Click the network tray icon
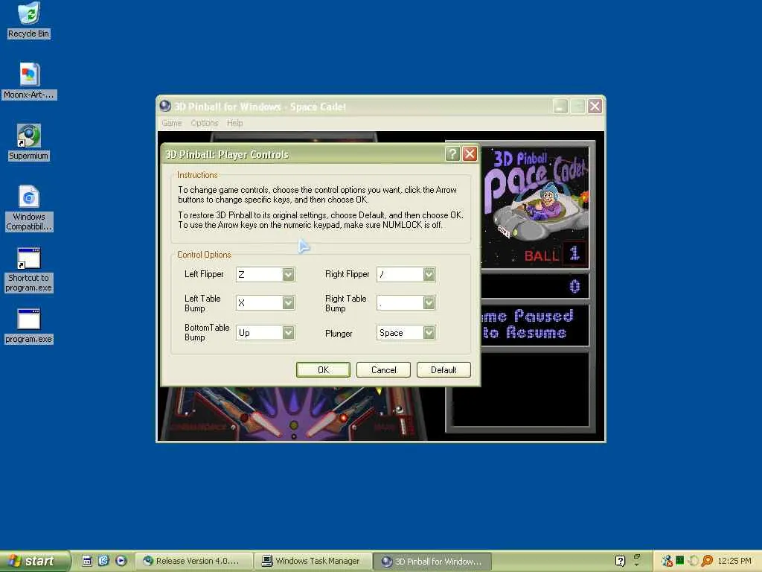This screenshot has height=572, width=762. 667,561
